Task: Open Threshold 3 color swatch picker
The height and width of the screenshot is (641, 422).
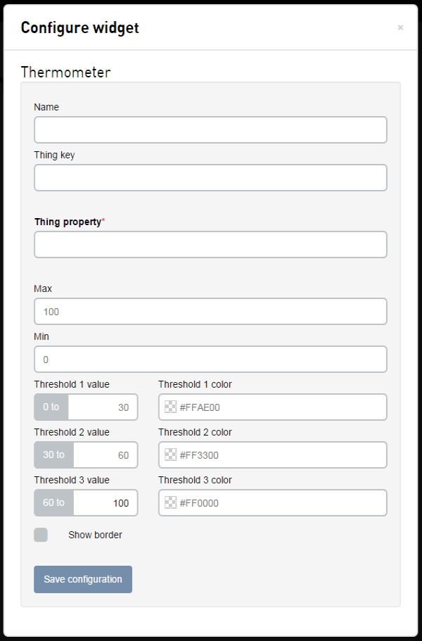Action: (x=170, y=503)
